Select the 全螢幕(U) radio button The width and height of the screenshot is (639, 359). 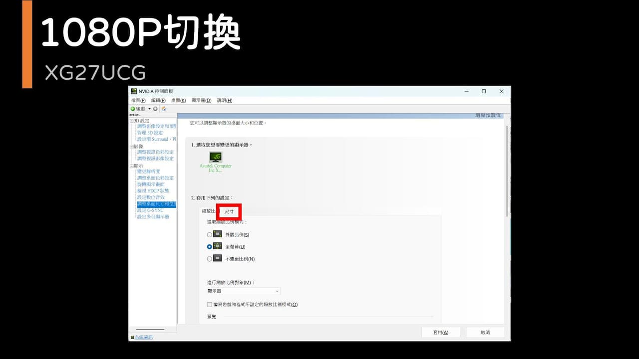coord(210,246)
